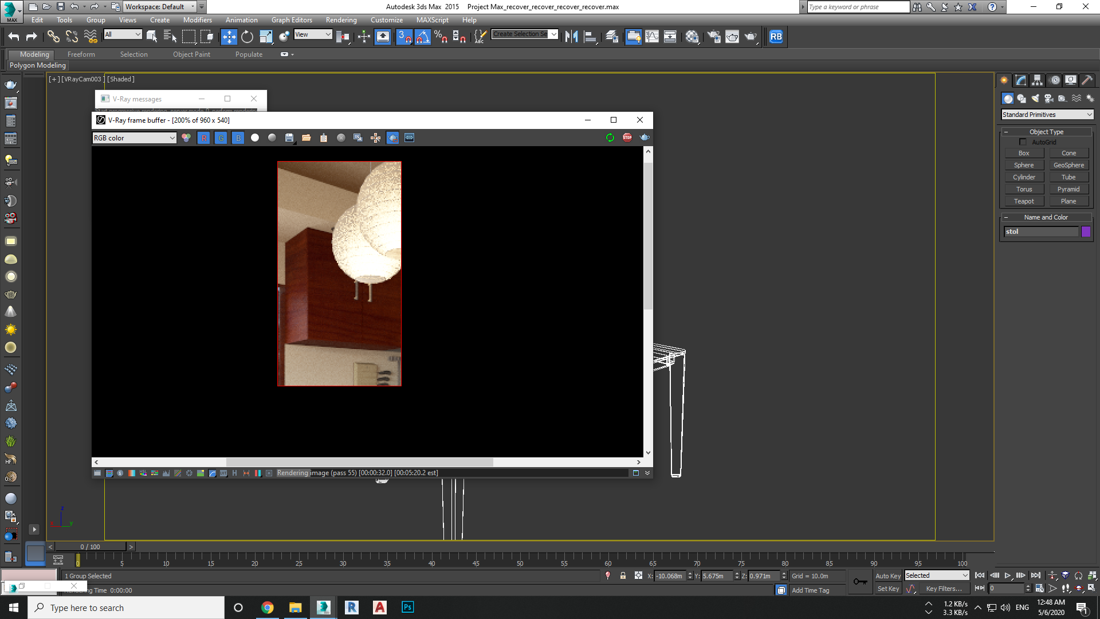
Task: Open Workspace Default dropdown
Action: [160, 7]
